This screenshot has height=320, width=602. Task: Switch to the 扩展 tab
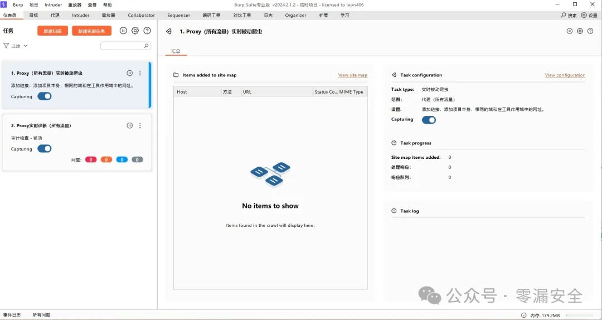[324, 16]
